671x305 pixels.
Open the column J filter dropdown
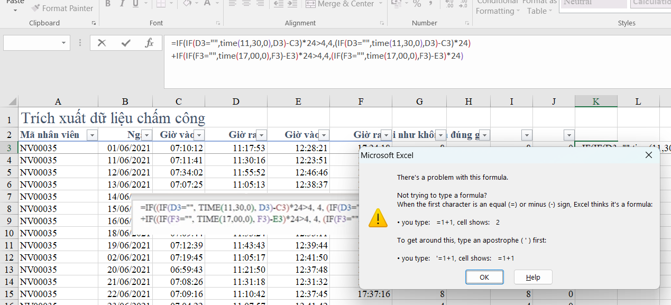click(568, 135)
